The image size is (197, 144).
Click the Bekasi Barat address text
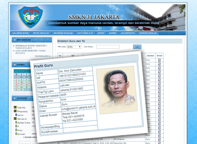coord(70,113)
